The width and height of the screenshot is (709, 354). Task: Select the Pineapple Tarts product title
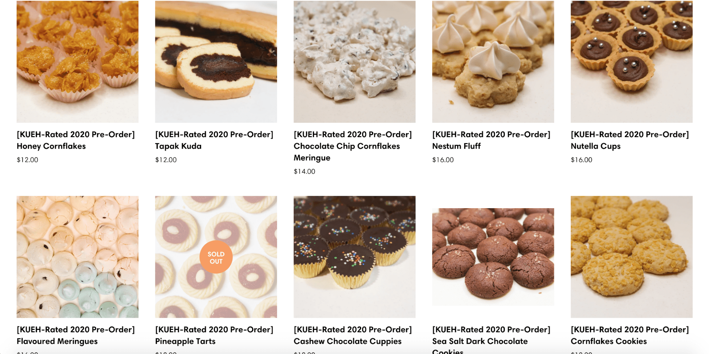click(214, 335)
